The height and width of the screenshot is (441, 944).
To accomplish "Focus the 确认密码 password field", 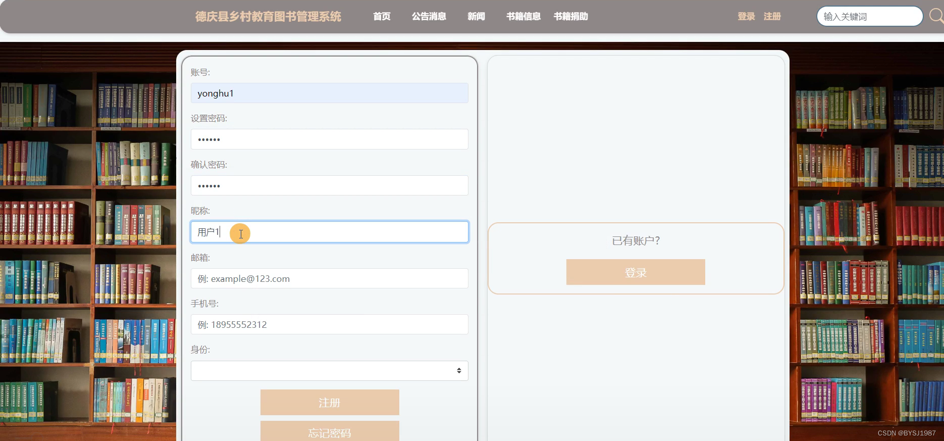I will (330, 185).
